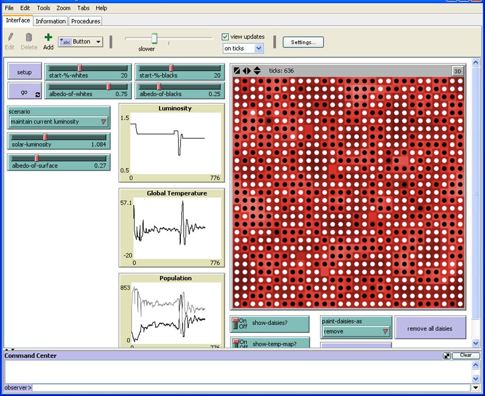Click the Add widget plus icon
The width and height of the screenshot is (485, 396).
tap(48, 38)
